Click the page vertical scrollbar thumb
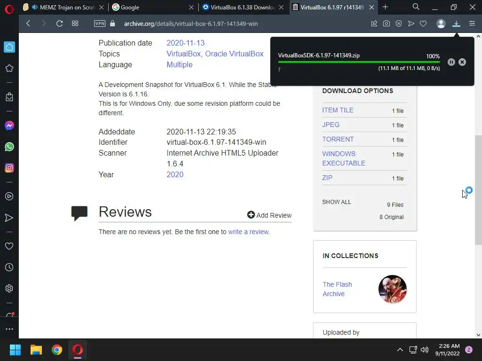This screenshot has height=361, width=482. 478,190
